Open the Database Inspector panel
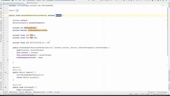This screenshot has height=96, width=170. pyautogui.click(x=39, y=92)
